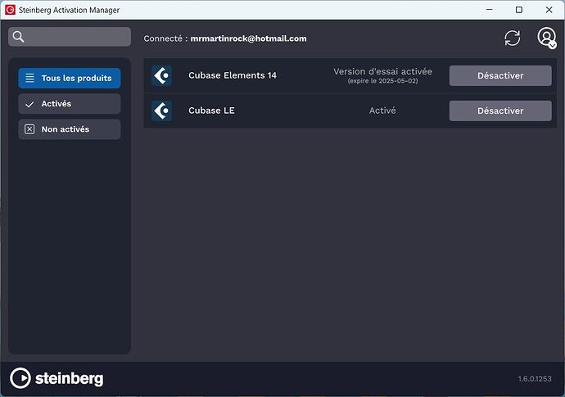Deactivate Cubase LE
565x397 pixels.
click(500, 111)
